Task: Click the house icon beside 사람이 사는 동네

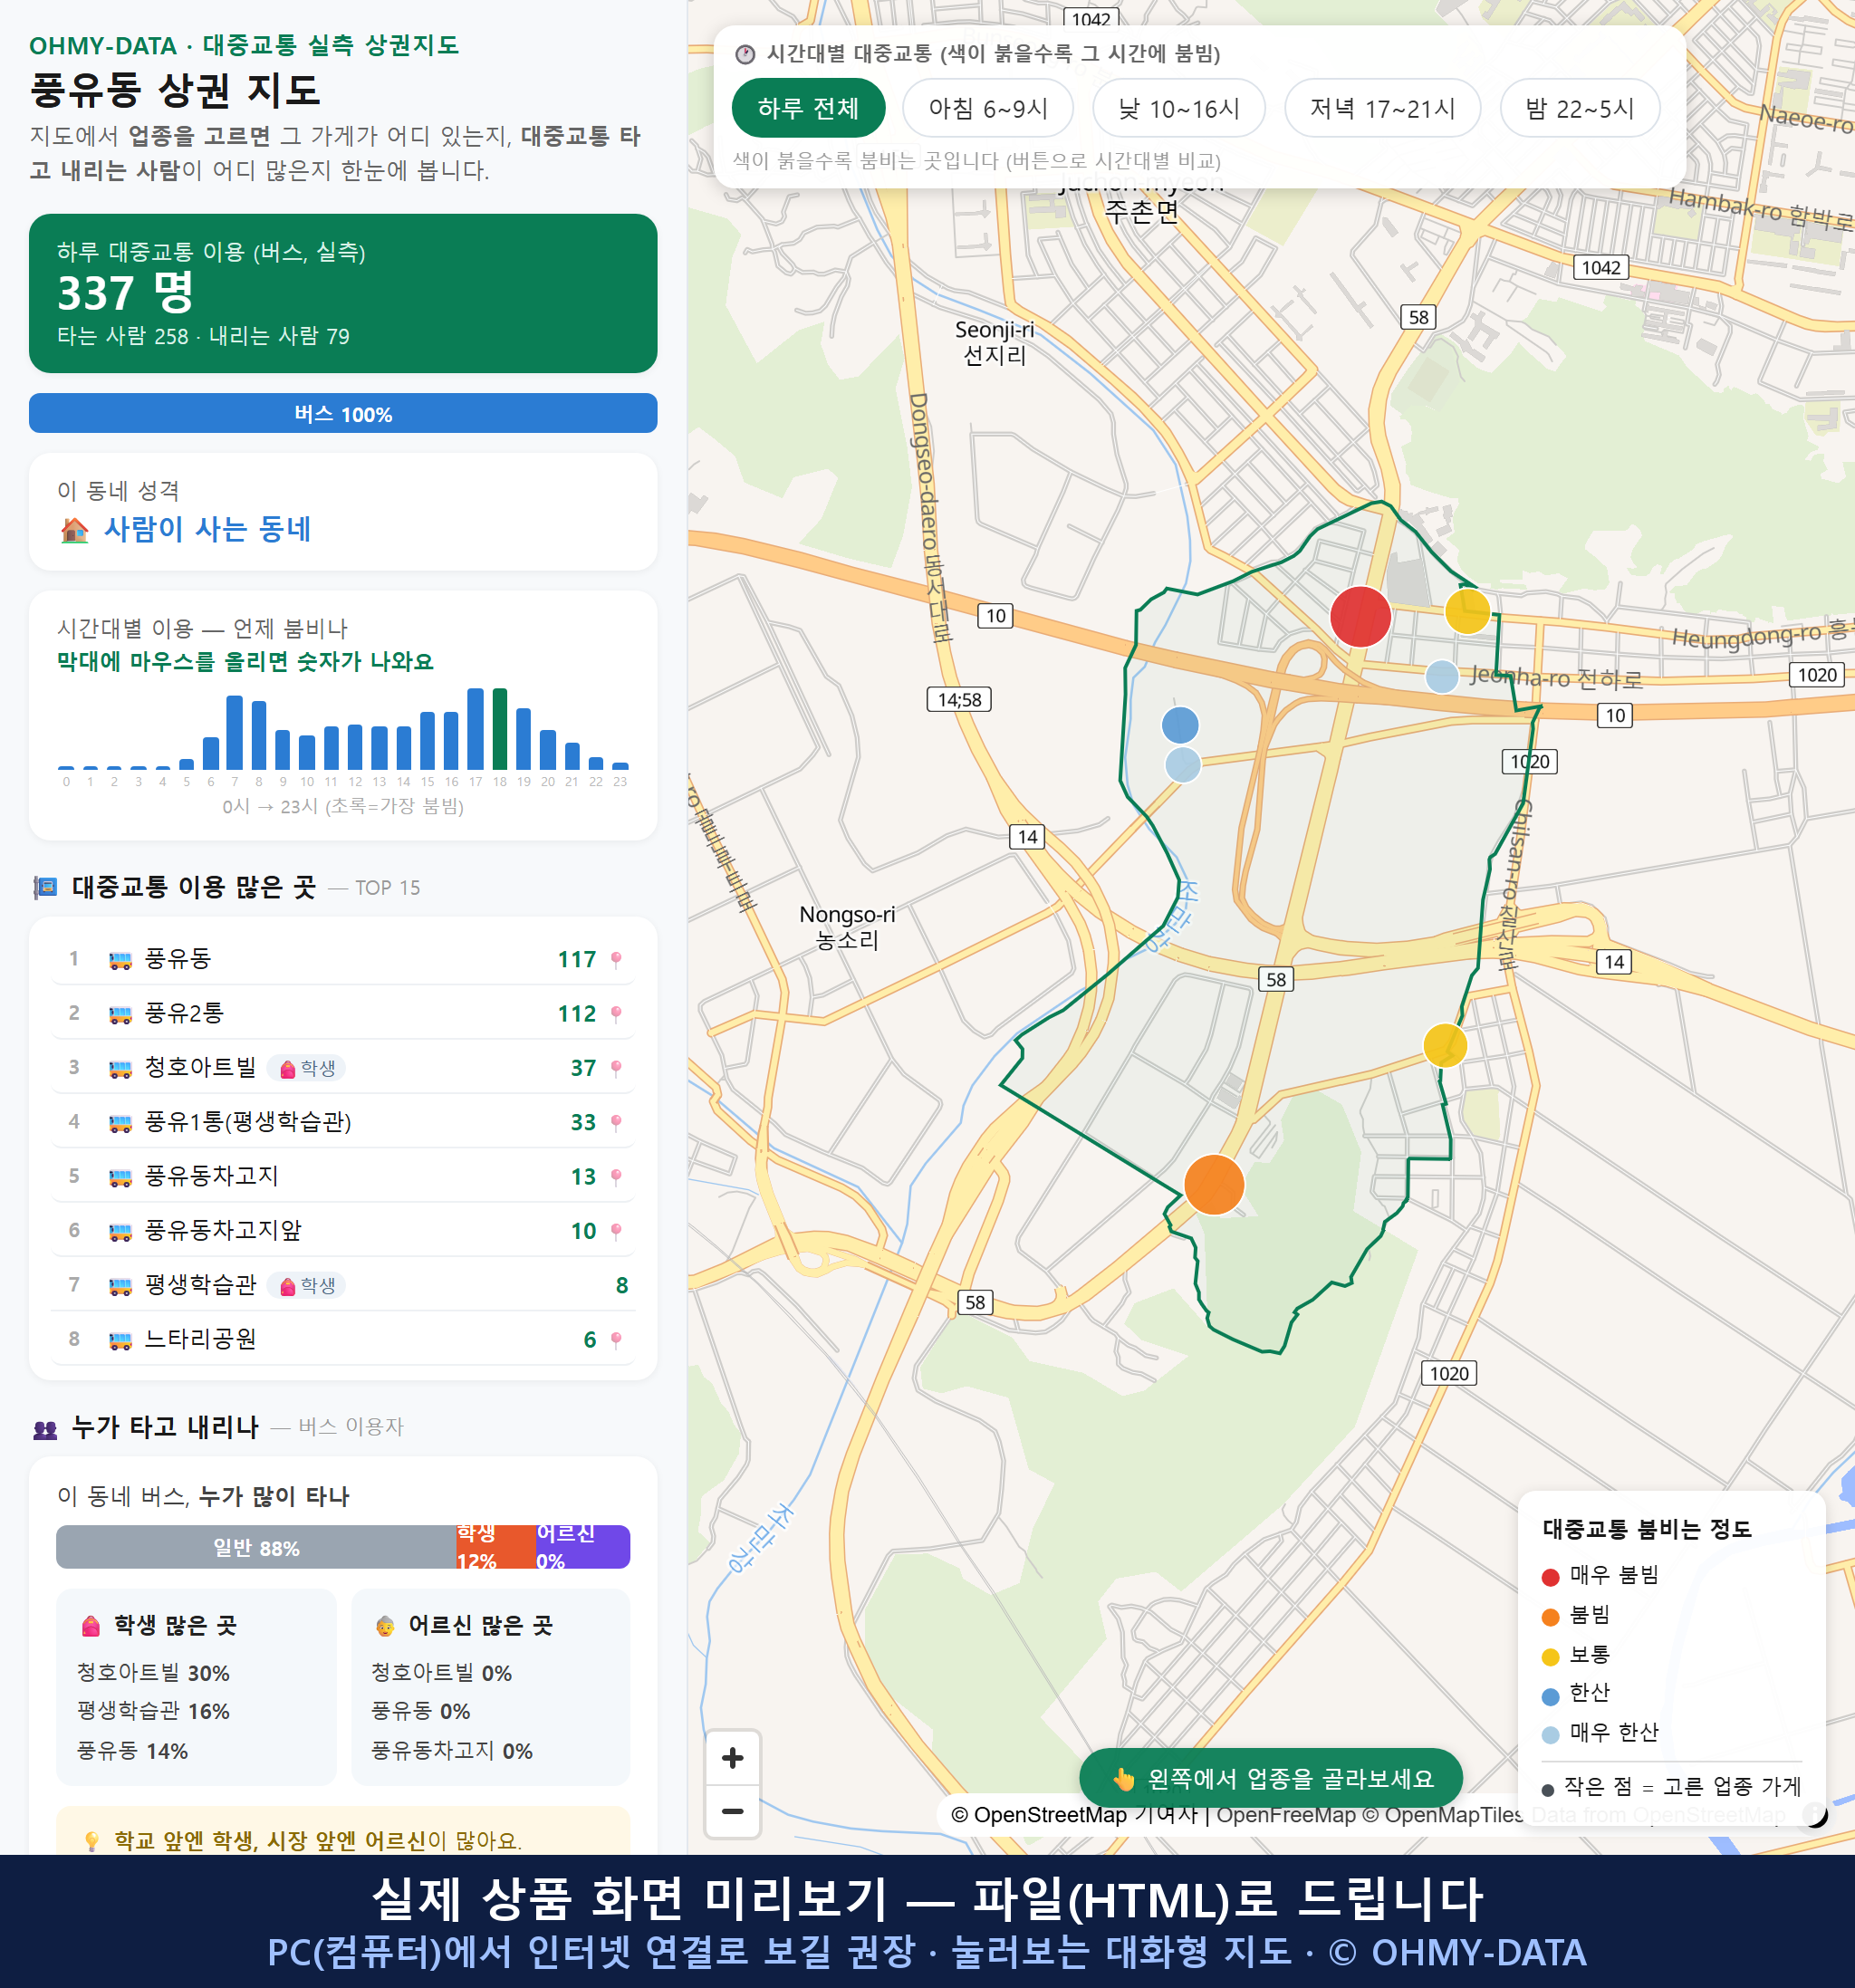Action: coord(75,529)
